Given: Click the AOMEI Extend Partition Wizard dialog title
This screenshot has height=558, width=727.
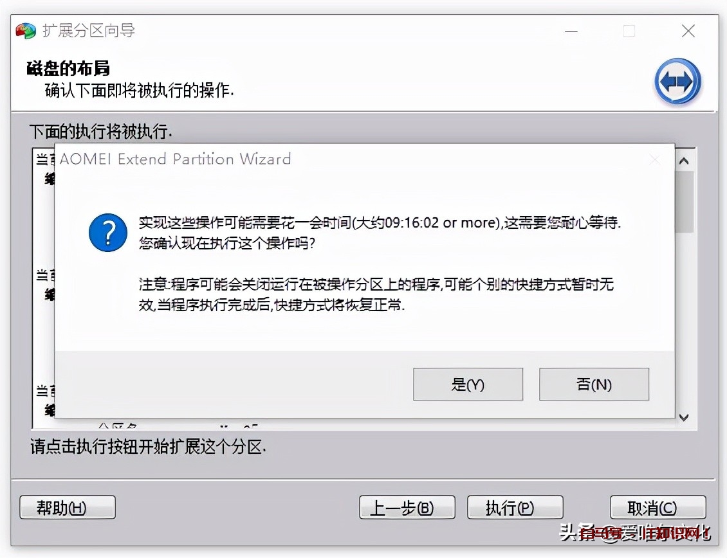Looking at the screenshot, I should [175, 159].
